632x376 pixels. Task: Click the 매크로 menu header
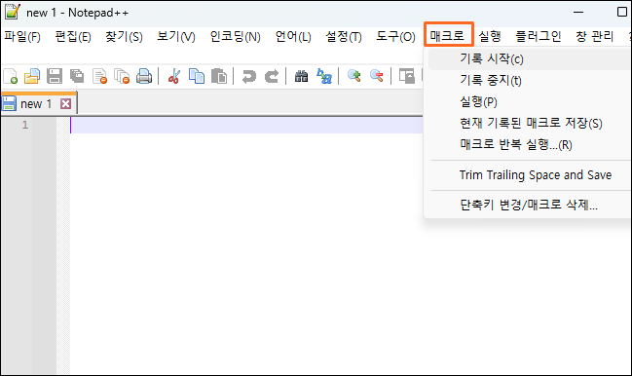pyautogui.click(x=448, y=35)
